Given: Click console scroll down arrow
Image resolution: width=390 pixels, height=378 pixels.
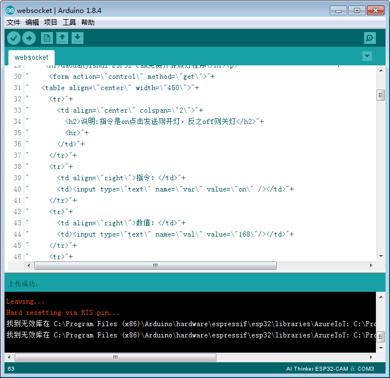Looking at the screenshot, I should 381,348.
